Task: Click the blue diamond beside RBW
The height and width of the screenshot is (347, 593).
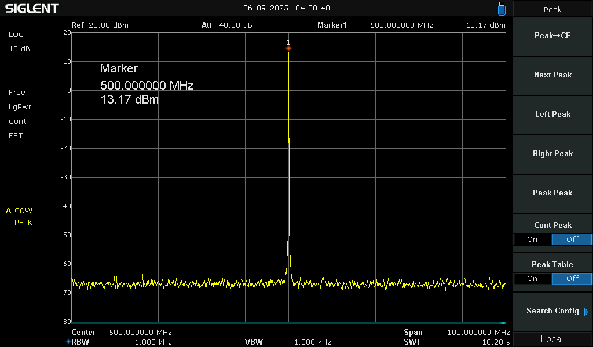Action: pyautogui.click(x=68, y=342)
